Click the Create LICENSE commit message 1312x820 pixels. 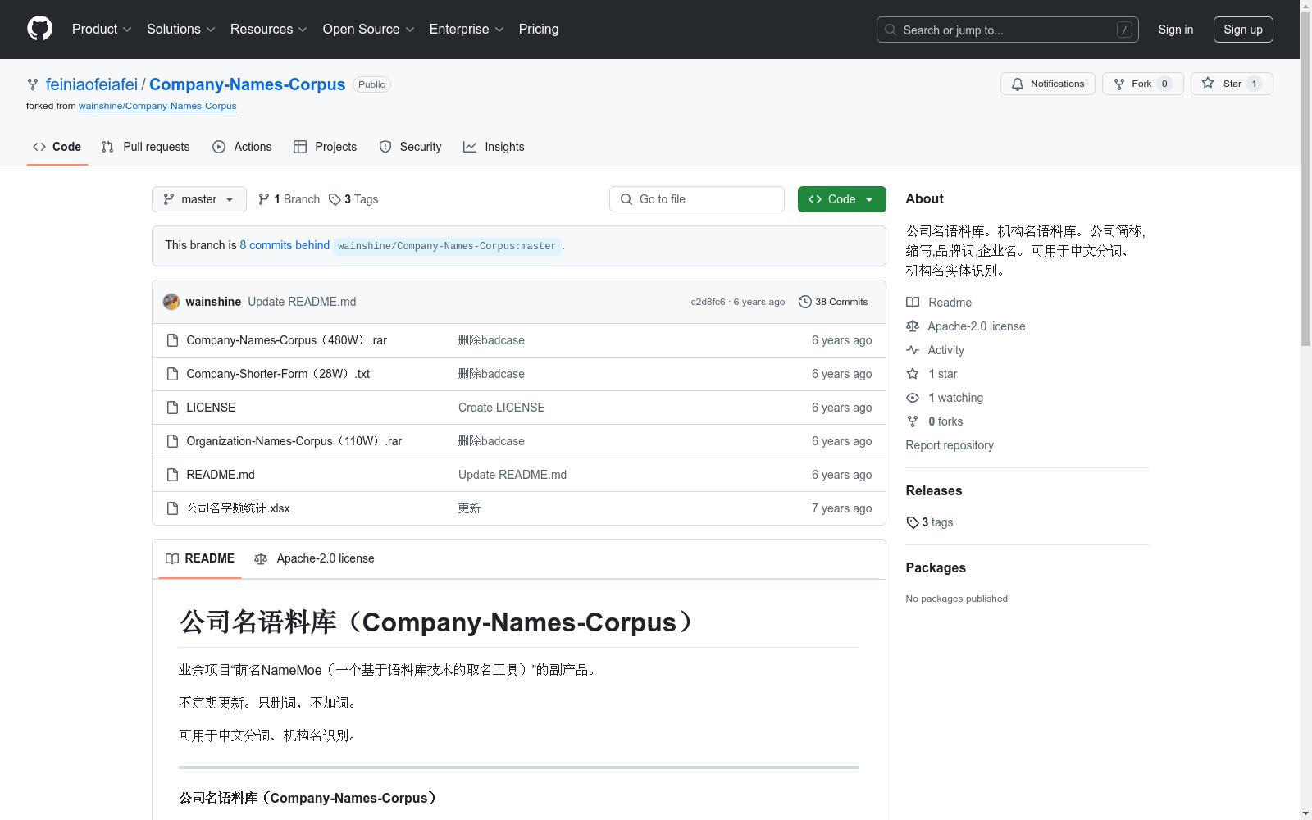coord(501,408)
